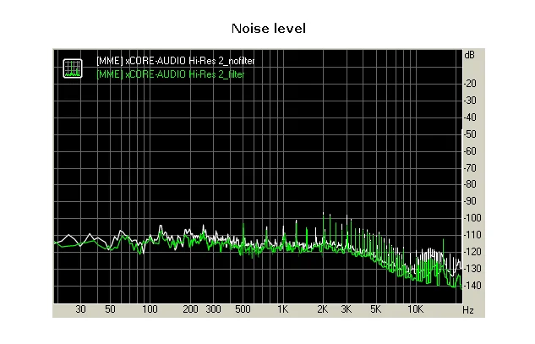
Task: Click the 10K frequency label
Action: tap(416, 309)
